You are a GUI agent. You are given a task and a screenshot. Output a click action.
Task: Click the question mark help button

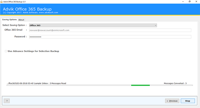(7, 101)
